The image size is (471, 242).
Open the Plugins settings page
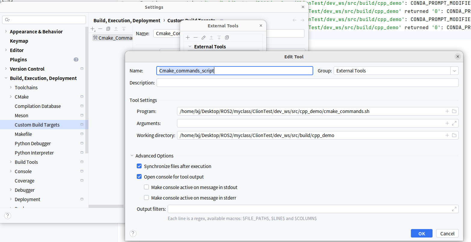[x=18, y=60]
